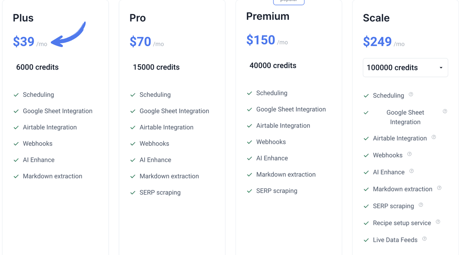This screenshot has width=459, height=255.
Task: Click the 40000 credits label under Premium
Action: 273,65
